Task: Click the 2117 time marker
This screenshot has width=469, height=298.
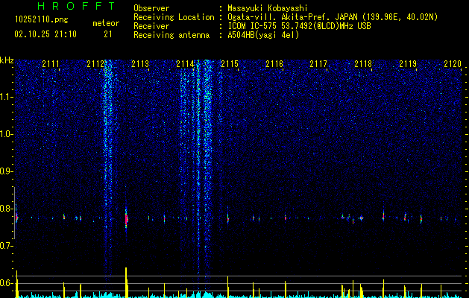Action: pos(318,64)
